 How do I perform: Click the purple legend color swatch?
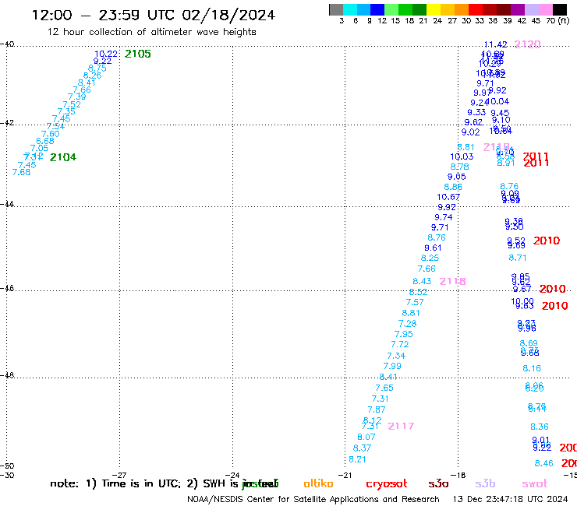click(517, 9)
